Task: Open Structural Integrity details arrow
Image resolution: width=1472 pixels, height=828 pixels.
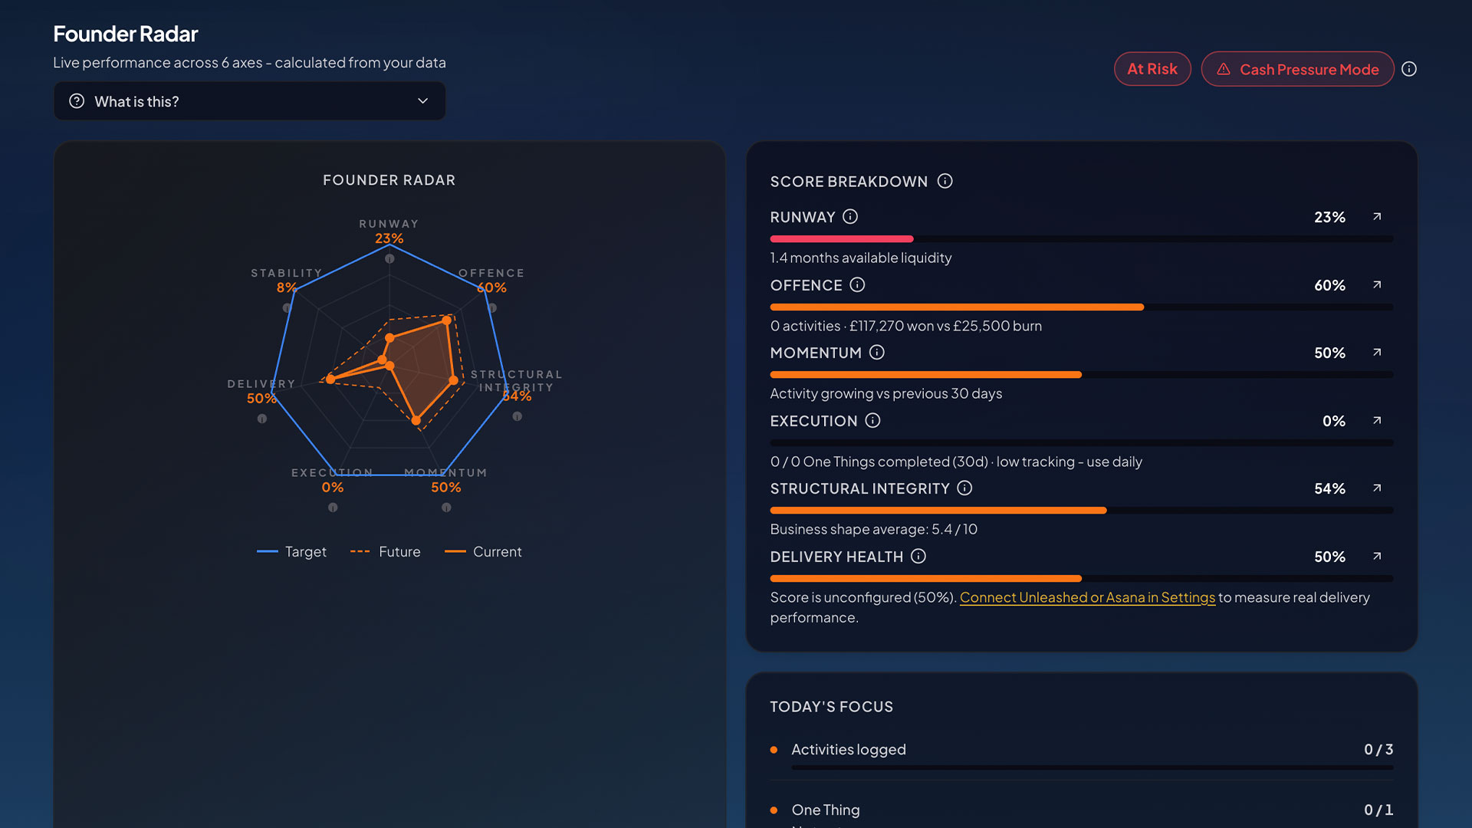Action: pyautogui.click(x=1377, y=488)
